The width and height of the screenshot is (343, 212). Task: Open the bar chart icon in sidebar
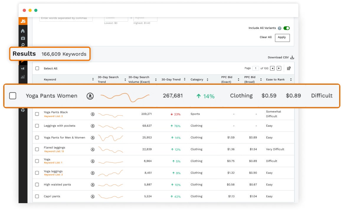point(23,77)
